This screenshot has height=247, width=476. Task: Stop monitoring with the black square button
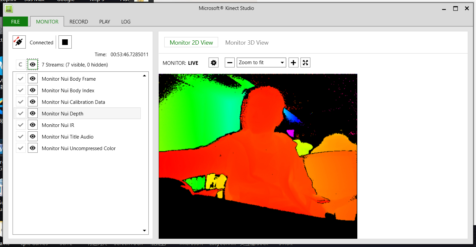pyautogui.click(x=65, y=42)
